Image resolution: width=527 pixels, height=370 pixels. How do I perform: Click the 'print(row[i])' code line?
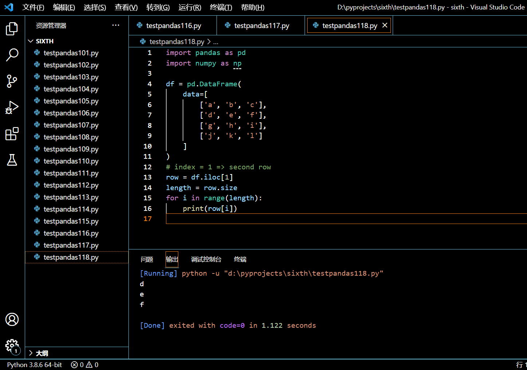coord(210,208)
